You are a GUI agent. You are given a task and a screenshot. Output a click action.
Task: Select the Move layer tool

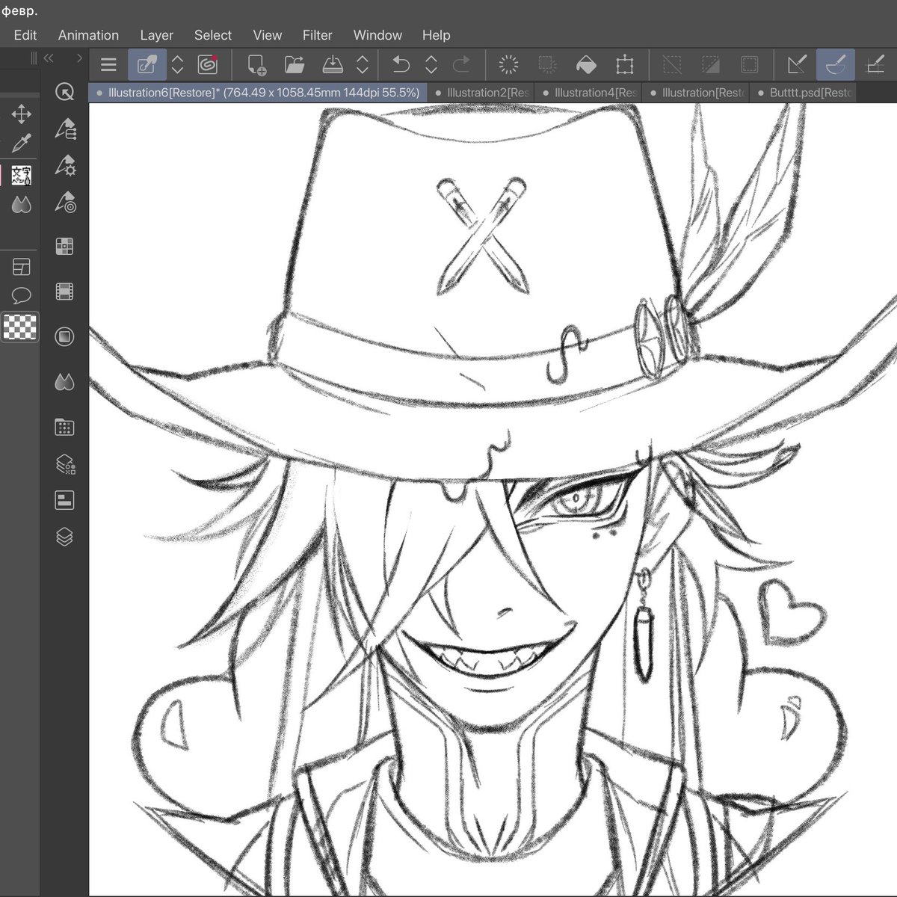pos(21,114)
